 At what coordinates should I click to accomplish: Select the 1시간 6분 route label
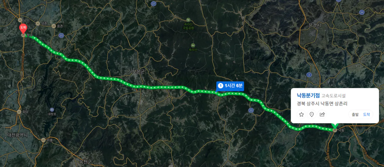click(x=230, y=86)
